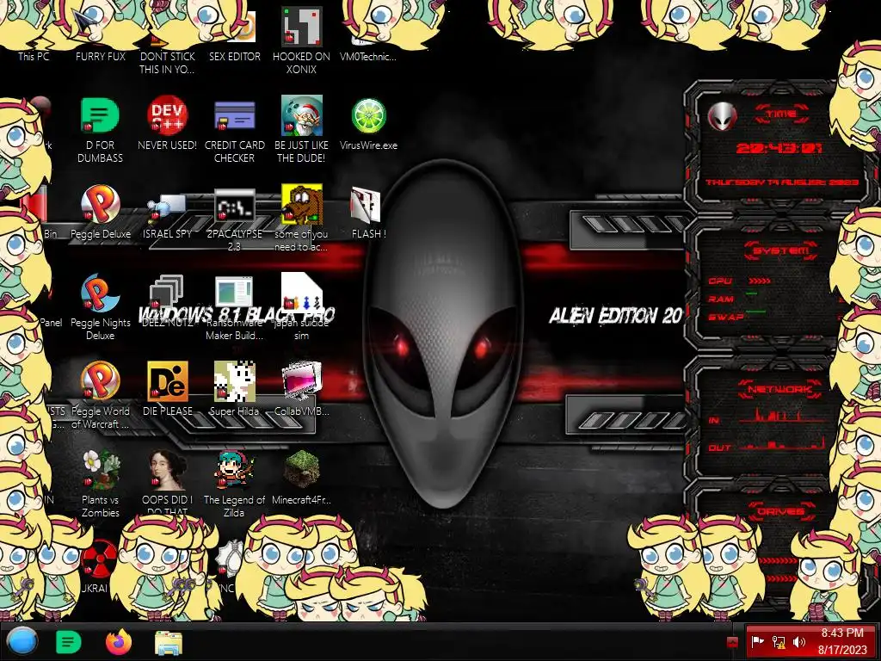Viewport: 881px width, 661px height.
Task: Click the red digital clock readout
Action: tap(779, 148)
